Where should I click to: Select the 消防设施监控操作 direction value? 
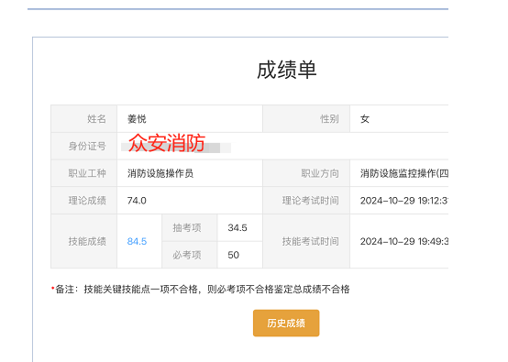point(404,173)
